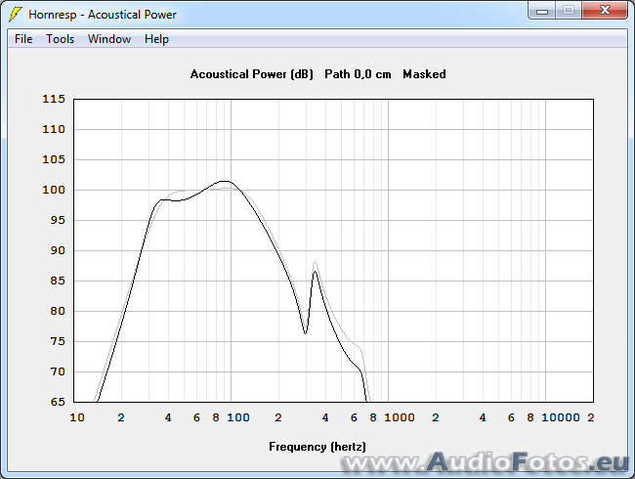Click the 110 dB y-axis value

[54, 129]
